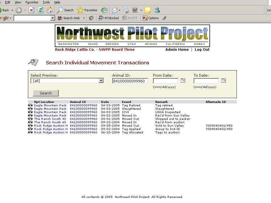Open Google toolbar Options
The width and height of the screenshot is (271, 203).
click(151, 18)
